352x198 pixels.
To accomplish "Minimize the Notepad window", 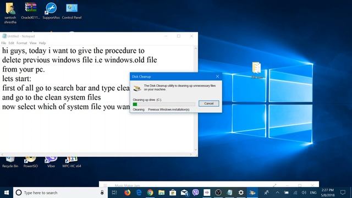I will pos(166,36).
